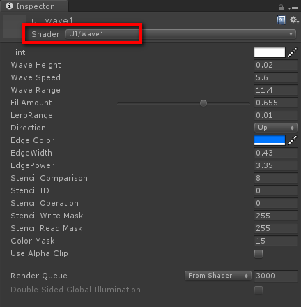Screen dimensions: 301x307
Task: Pick Tint color with eyedropper
Action: click(x=293, y=52)
